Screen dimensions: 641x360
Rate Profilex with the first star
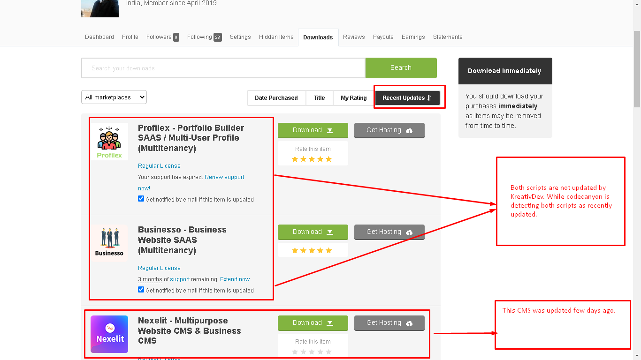tap(295, 159)
